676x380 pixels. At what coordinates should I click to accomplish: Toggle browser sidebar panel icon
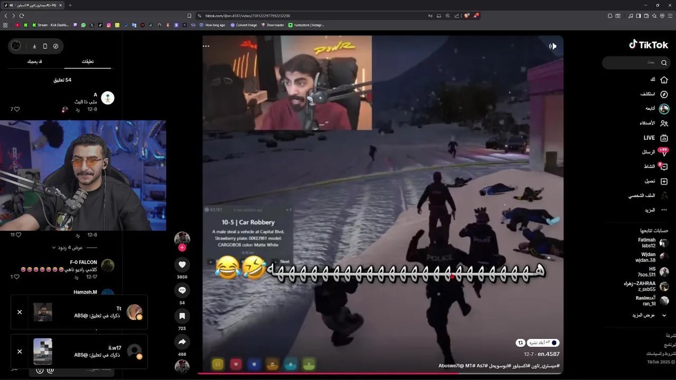639,16
